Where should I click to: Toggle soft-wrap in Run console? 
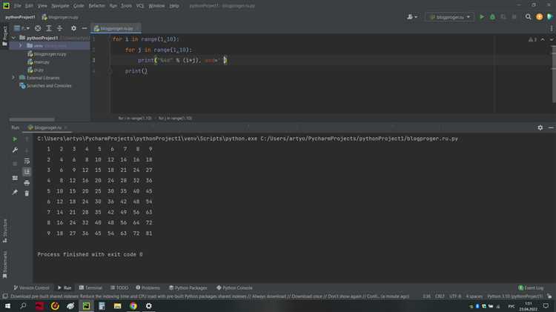(27, 160)
